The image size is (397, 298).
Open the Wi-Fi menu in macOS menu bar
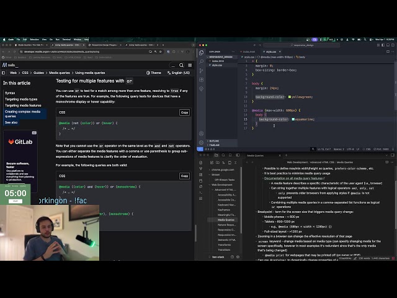pyautogui.click(x=353, y=40)
